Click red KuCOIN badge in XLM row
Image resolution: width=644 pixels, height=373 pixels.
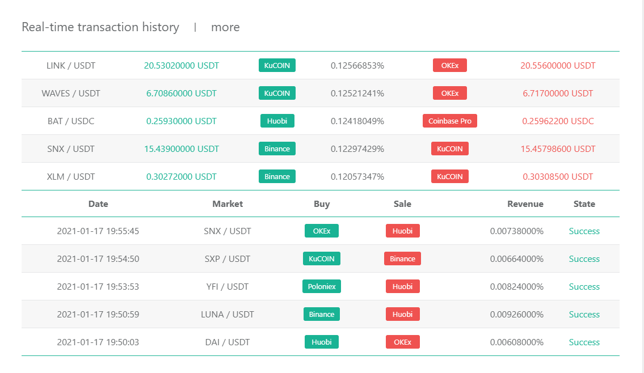(449, 176)
